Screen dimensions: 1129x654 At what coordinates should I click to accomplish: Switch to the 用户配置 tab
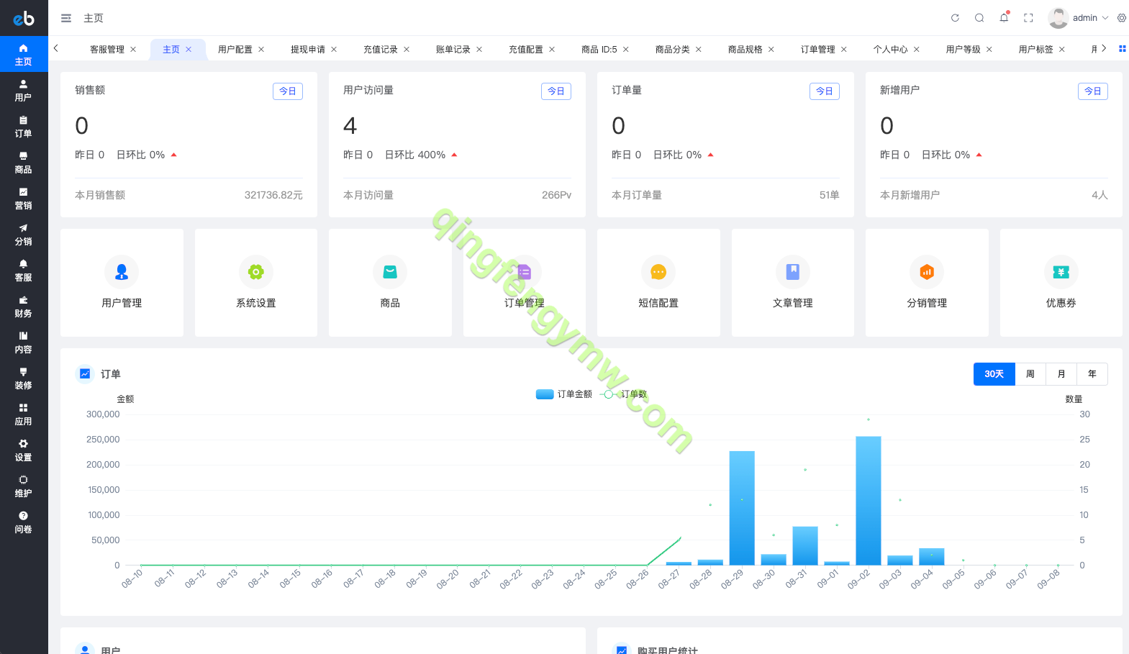tap(235, 50)
